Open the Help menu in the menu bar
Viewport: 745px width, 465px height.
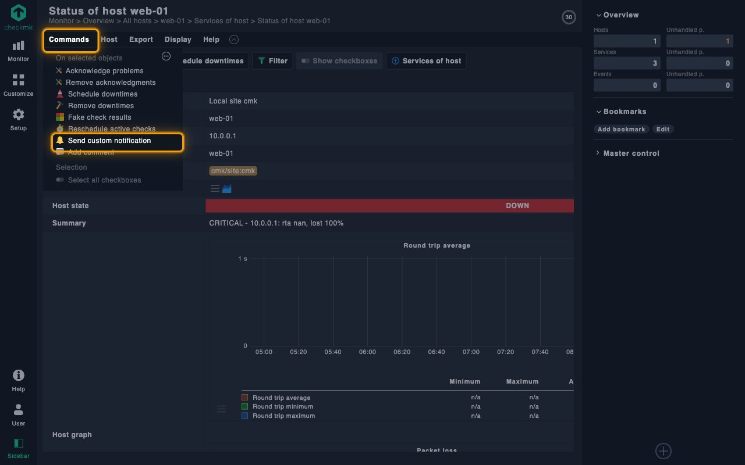tap(211, 40)
